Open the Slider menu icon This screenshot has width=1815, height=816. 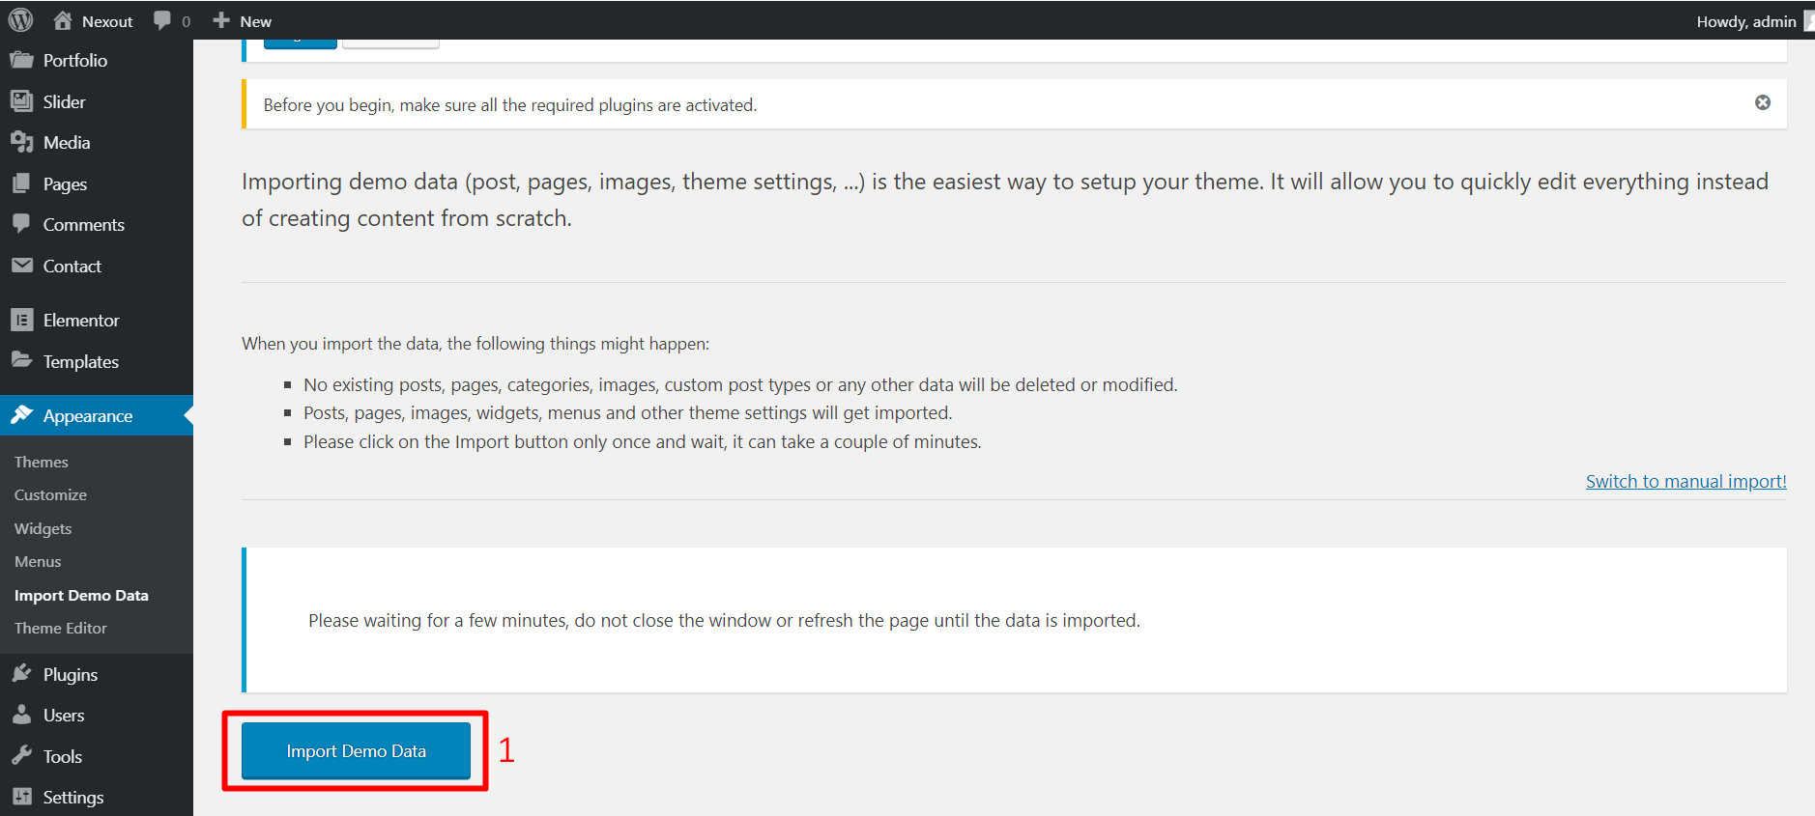(x=21, y=101)
